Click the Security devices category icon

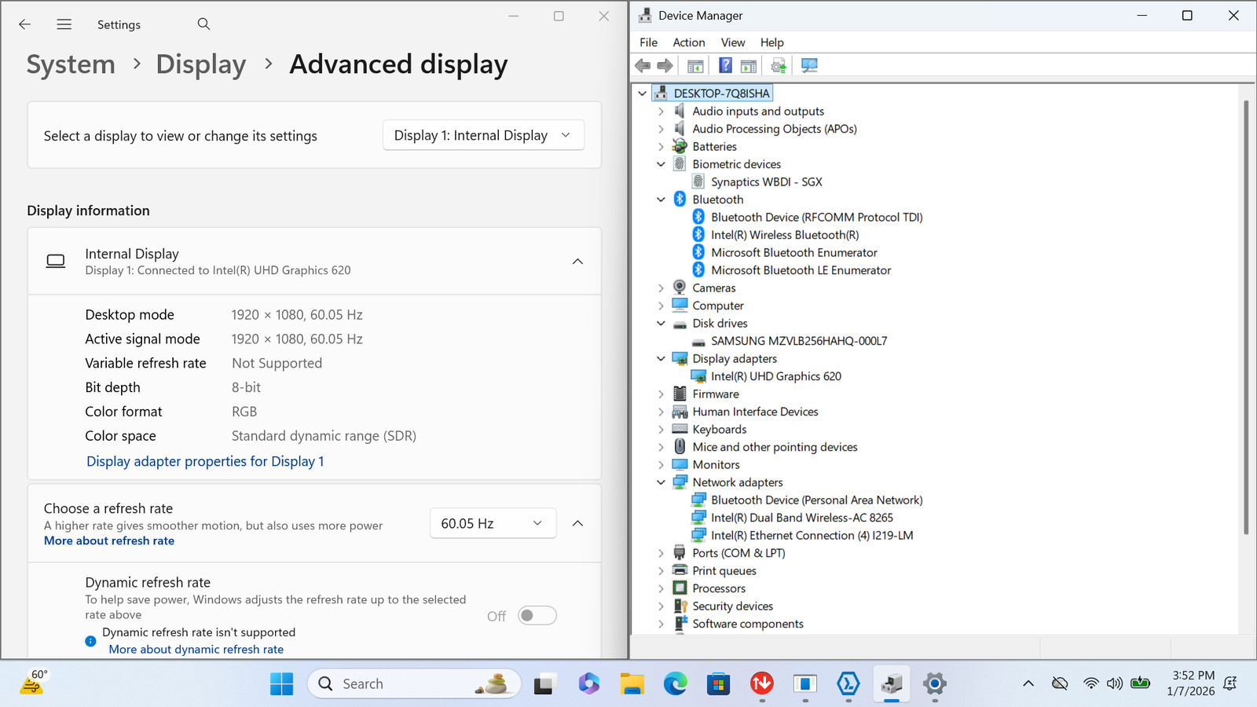[680, 606]
